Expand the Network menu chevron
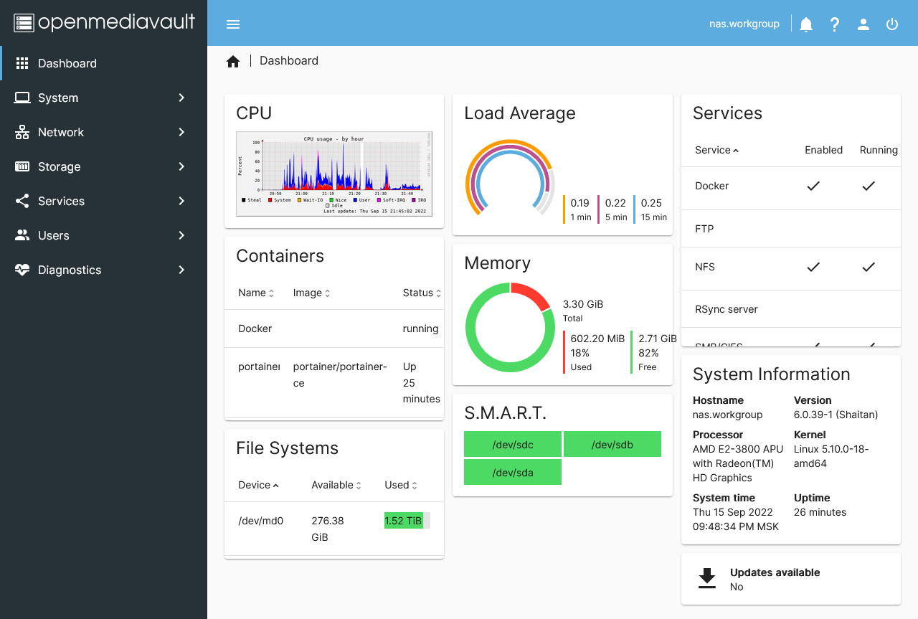The width and height of the screenshot is (918, 619). click(x=181, y=132)
